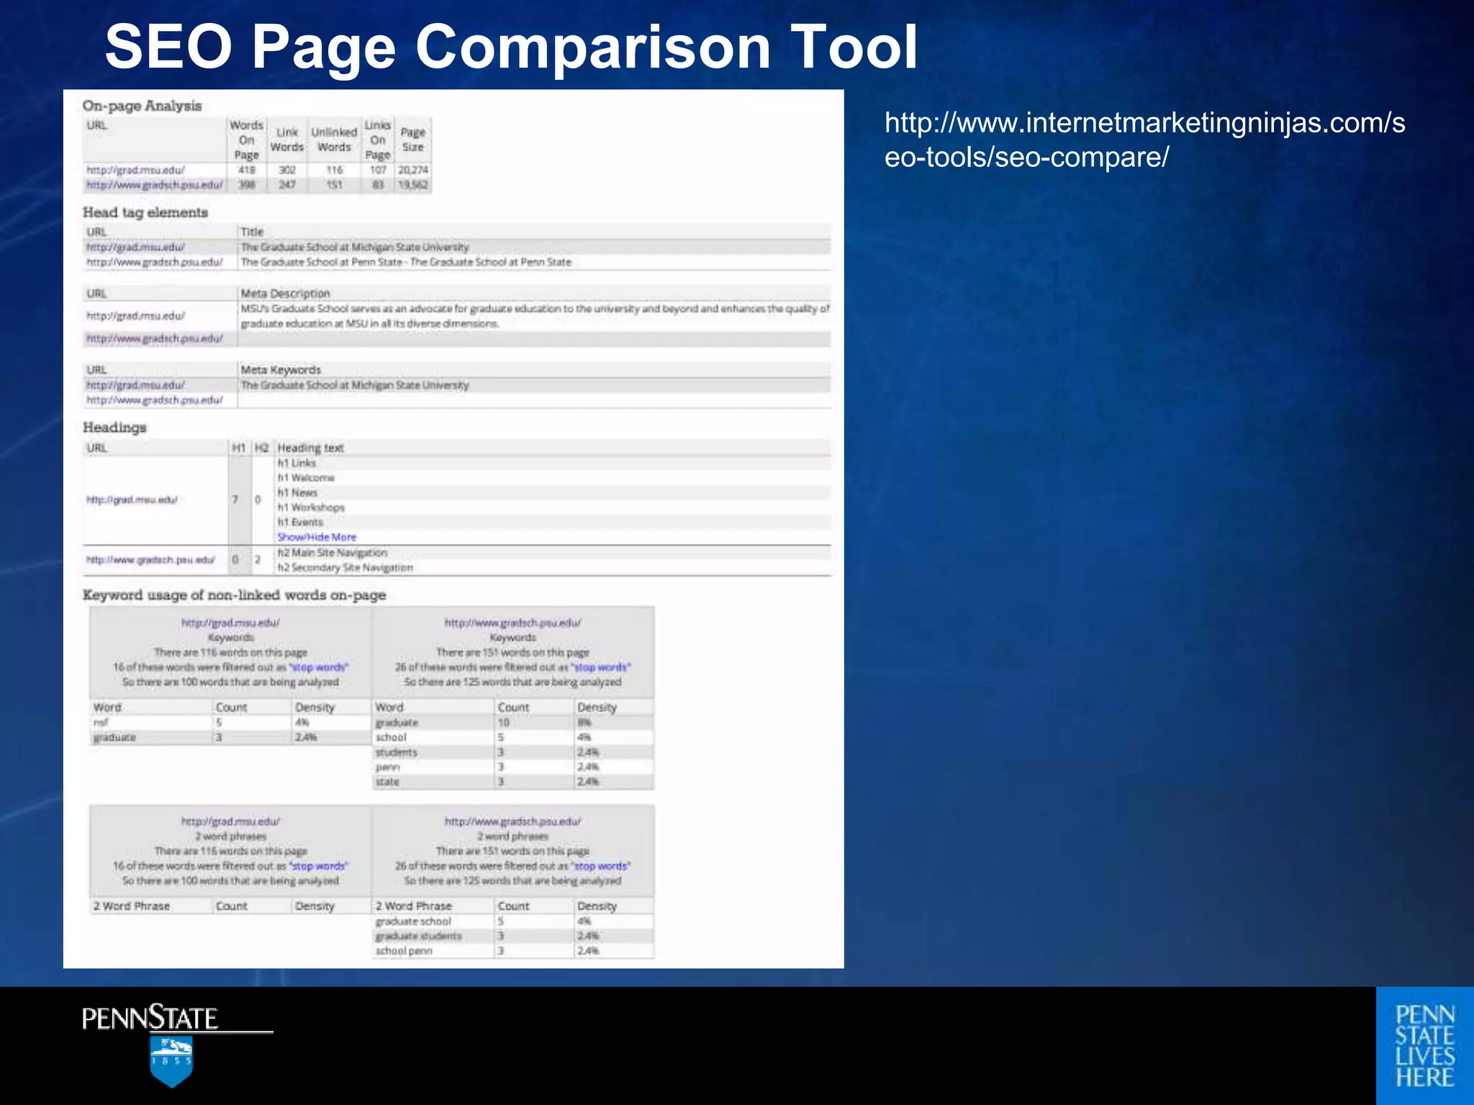Click "graduate" keyword in grad.msu.edu table

[x=114, y=737]
